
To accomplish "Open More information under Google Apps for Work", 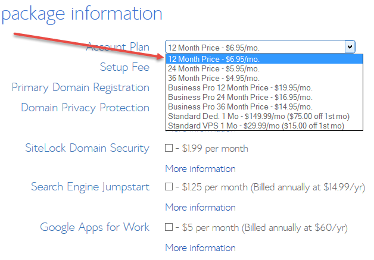I will tap(200, 248).
